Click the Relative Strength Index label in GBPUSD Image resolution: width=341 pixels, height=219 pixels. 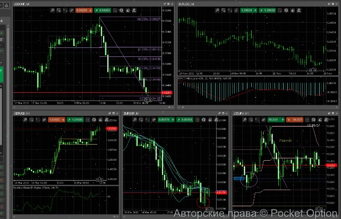pos(33,188)
